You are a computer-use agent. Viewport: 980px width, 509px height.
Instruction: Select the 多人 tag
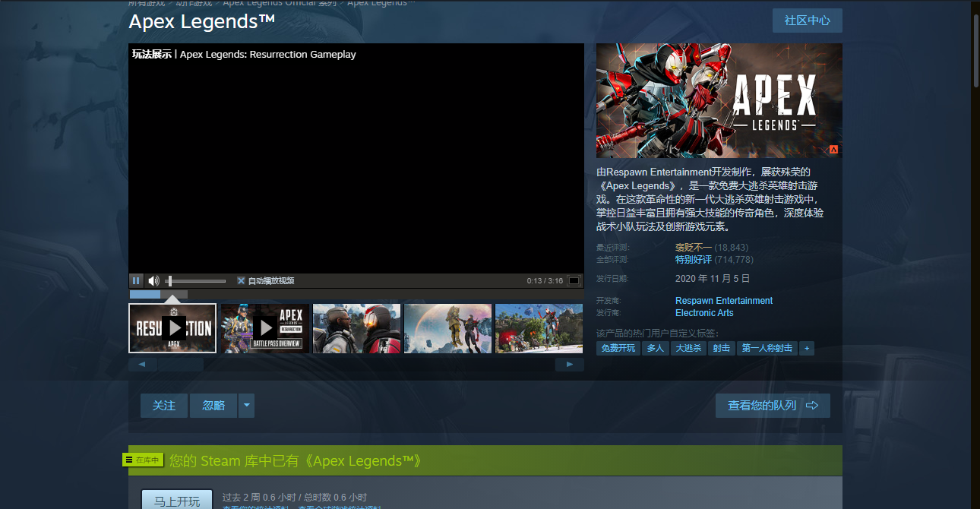pos(655,348)
